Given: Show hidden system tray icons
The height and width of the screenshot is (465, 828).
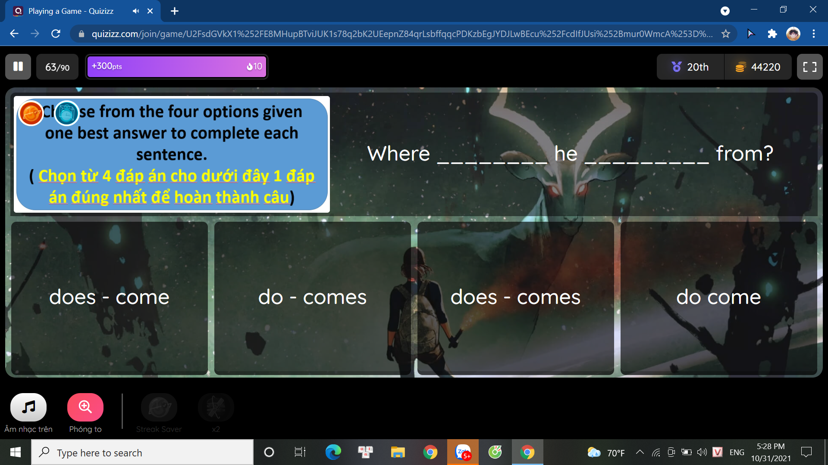Looking at the screenshot, I should [640, 452].
